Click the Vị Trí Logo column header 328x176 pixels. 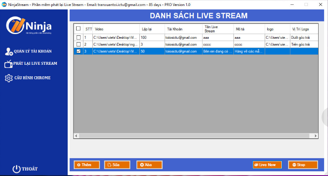(x=304, y=29)
